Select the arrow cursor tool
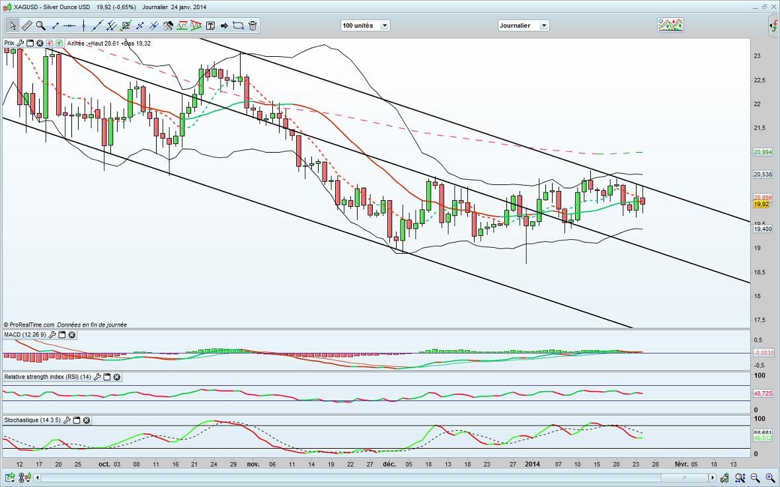The width and height of the screenshot is (780, 487). (12, 26)
